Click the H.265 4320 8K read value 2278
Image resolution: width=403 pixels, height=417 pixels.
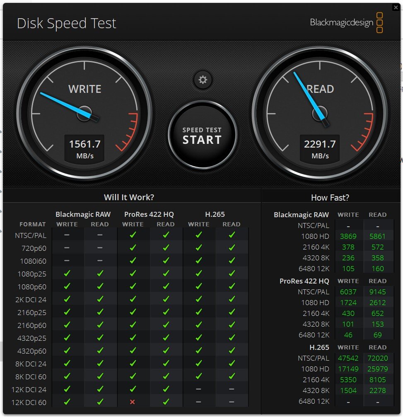tap(377, 390)
